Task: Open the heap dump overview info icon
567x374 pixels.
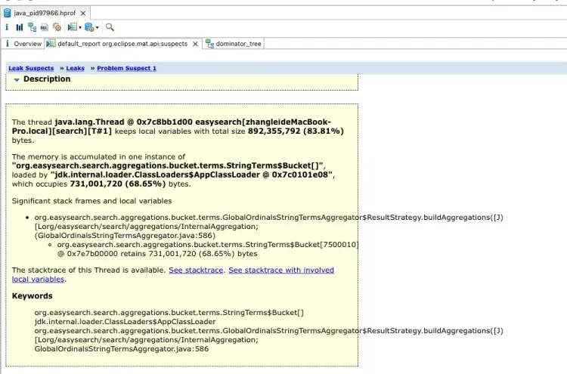Action: pos(7,27)
